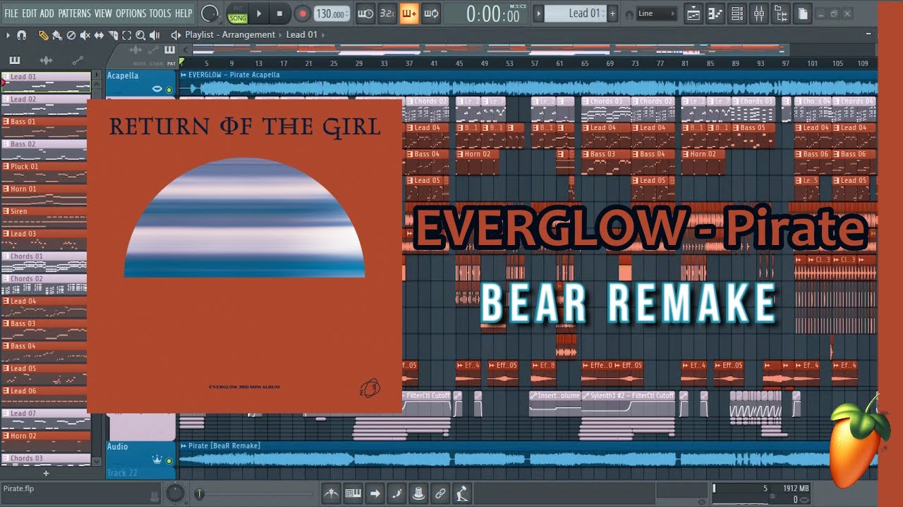Open the Mixer view button
Viewport: 903px width, 507px height.
(x=759, y=13)
